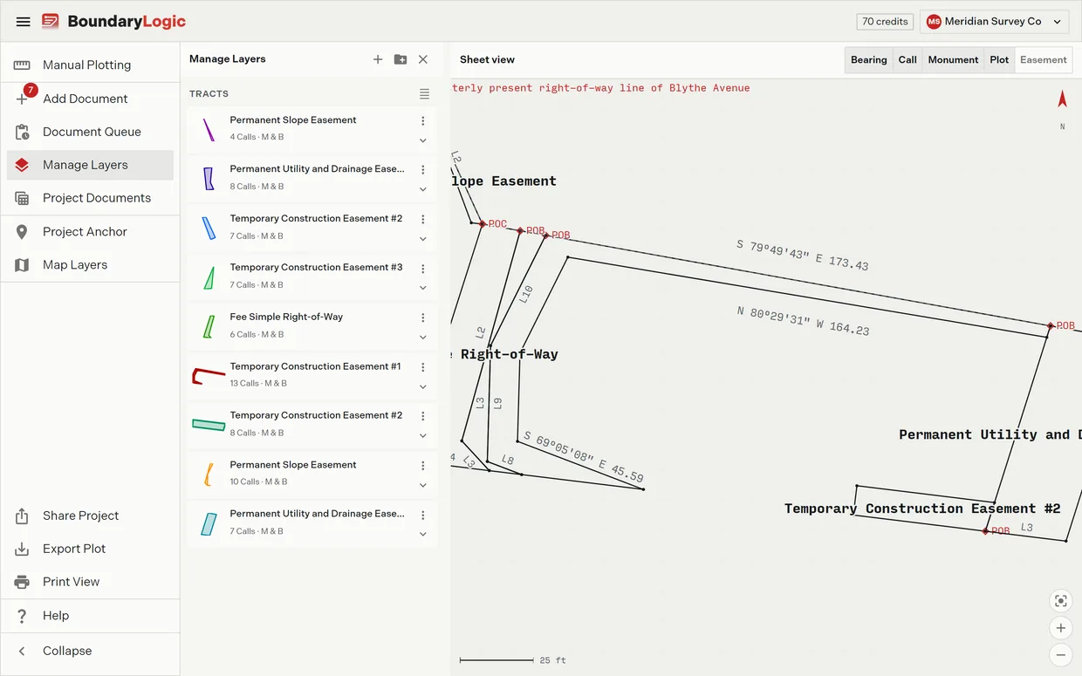The image size is (1082, 676).
Task: Open more options for Fee Simple Right-of-Way
Action: pos(423,318)
